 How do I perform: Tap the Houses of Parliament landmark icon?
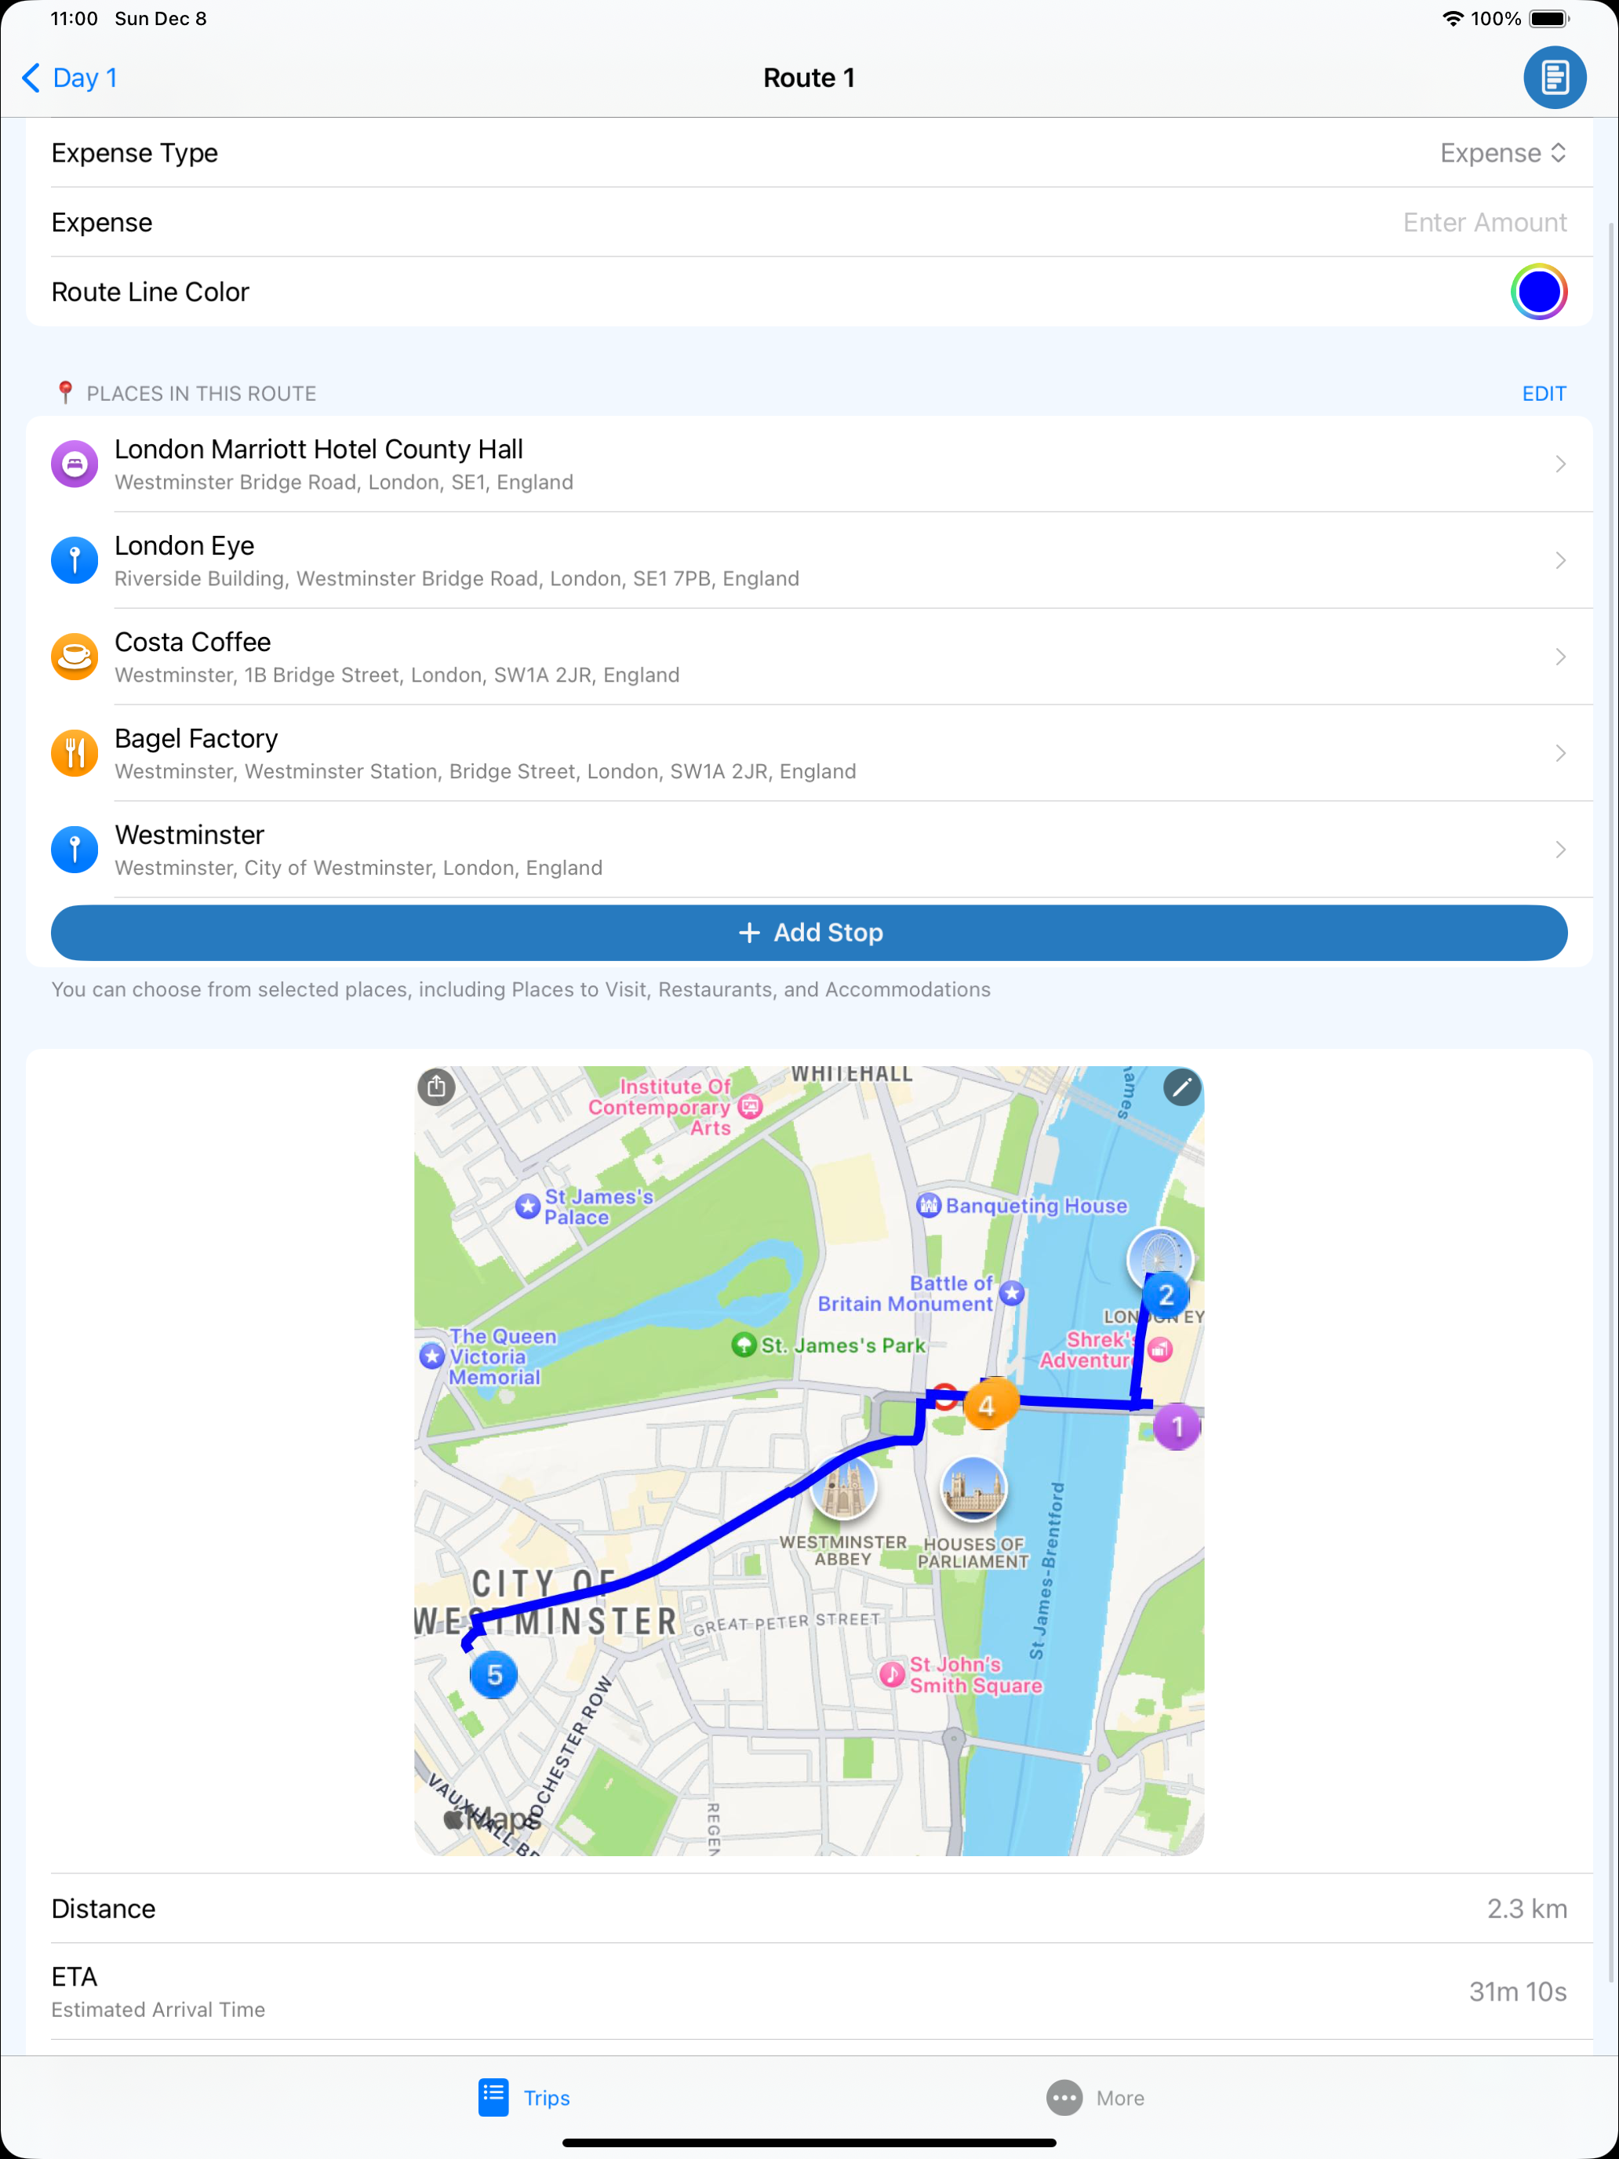coord(973,1488)
